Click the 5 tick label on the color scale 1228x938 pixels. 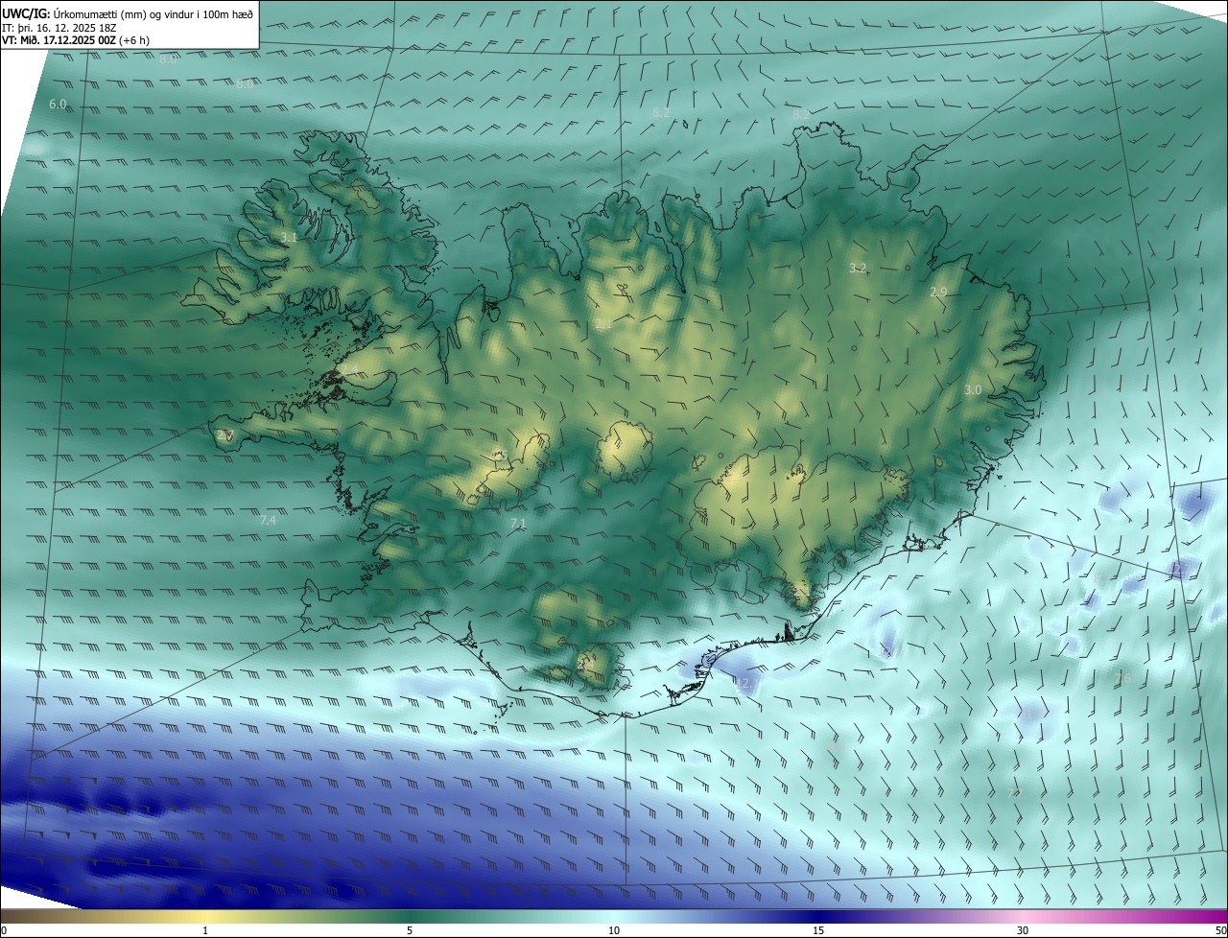coord(410,930)
